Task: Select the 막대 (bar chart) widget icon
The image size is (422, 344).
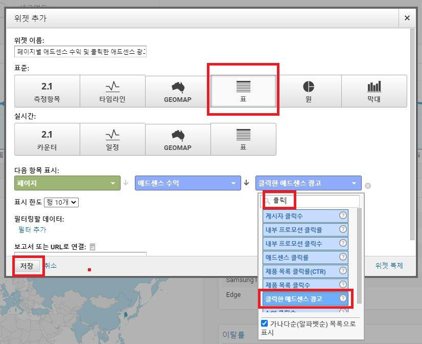Action: 374,91
